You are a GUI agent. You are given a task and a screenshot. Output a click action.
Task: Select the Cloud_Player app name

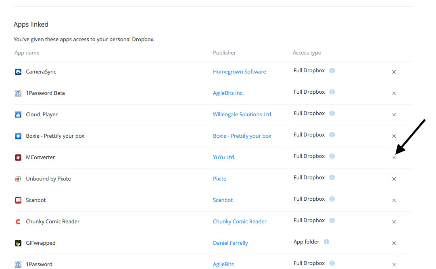(x=42, y=115)
